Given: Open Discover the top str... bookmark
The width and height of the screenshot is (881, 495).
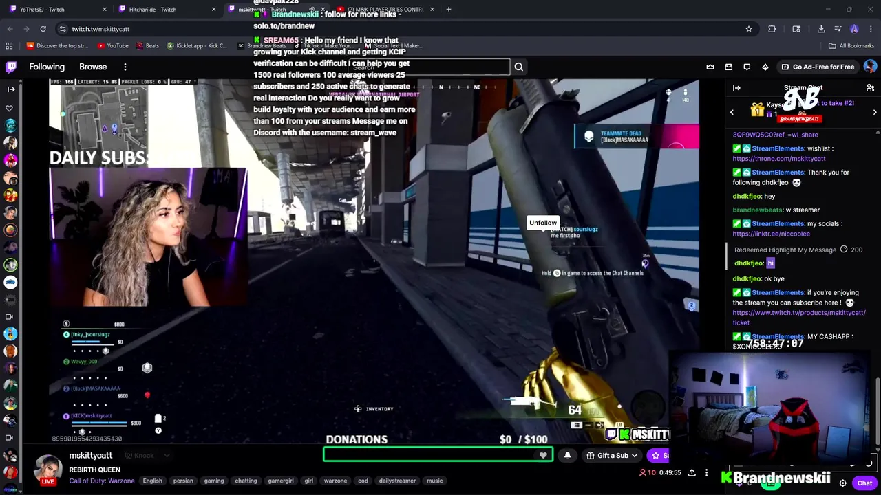Looking at the screenshot, I should (x=57, y=46).
